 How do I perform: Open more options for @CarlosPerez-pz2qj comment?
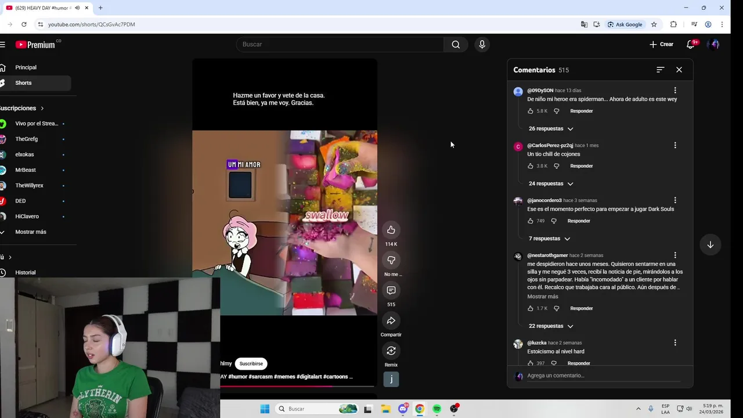pos(675,145)
